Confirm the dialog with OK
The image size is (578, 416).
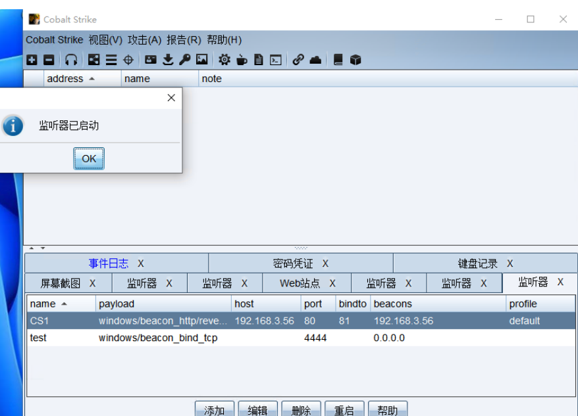point(89,158)
